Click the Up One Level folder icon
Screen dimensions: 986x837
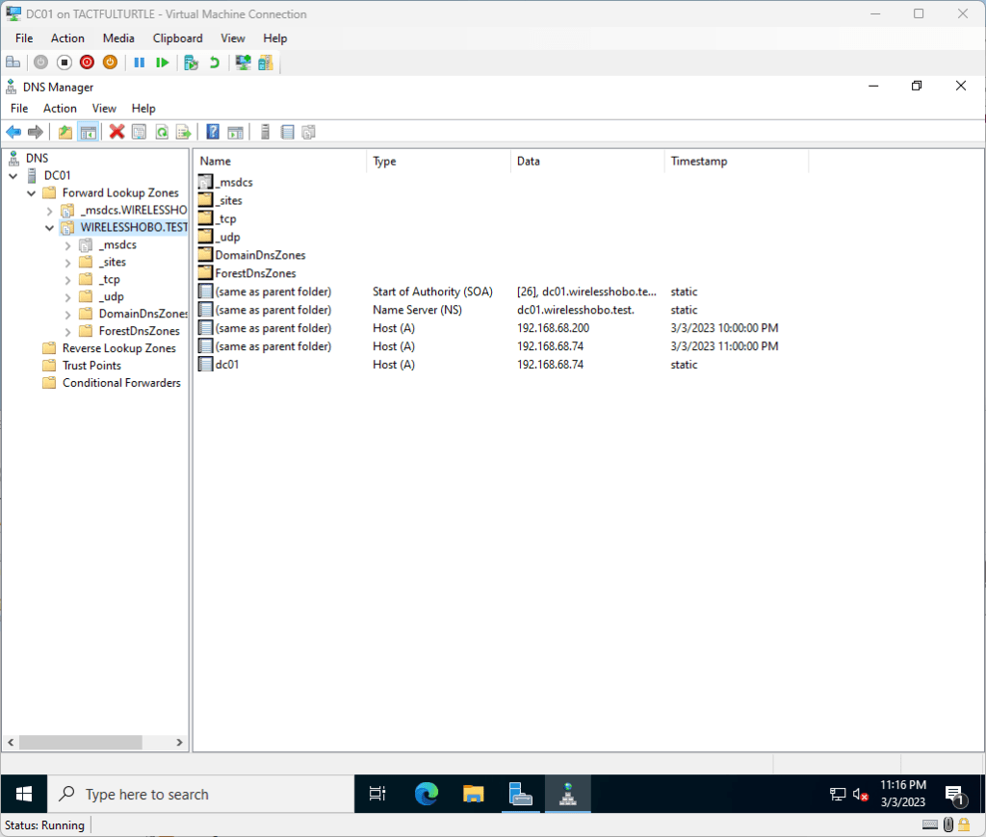(x=65, y=132)
